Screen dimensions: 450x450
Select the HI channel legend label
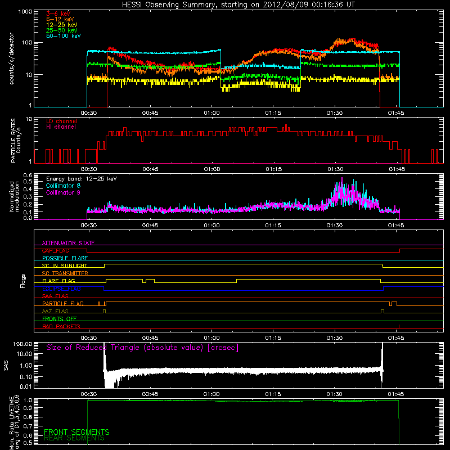pyautogui.click(x=61, y=127)
